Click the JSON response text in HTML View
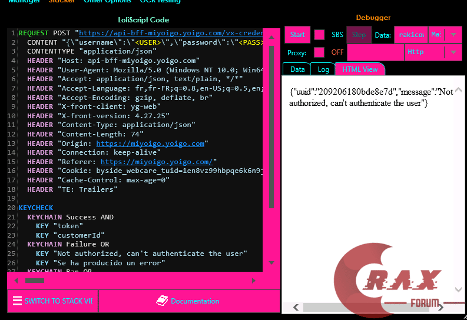The height and width of the screenshot is (320, 467). [371, 98]
